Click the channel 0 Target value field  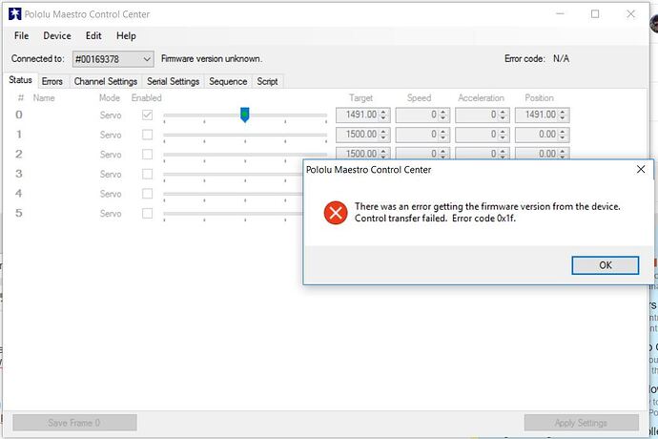coord(357,115)
